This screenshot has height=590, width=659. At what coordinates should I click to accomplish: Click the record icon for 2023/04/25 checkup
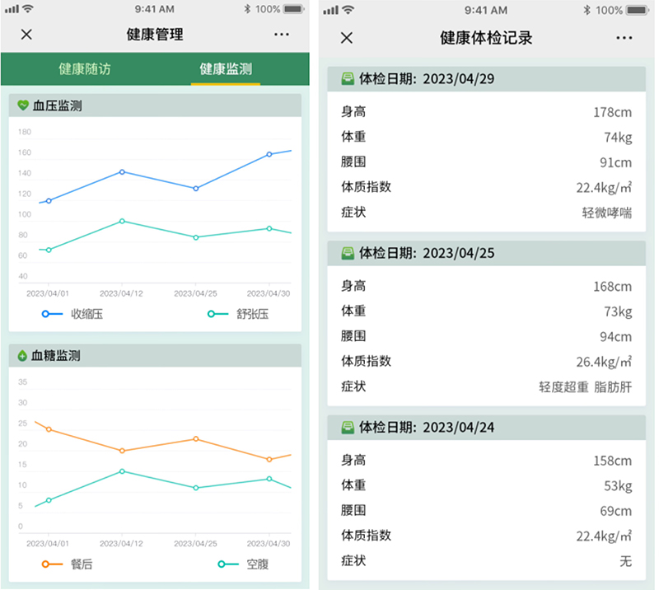point(348,253)
